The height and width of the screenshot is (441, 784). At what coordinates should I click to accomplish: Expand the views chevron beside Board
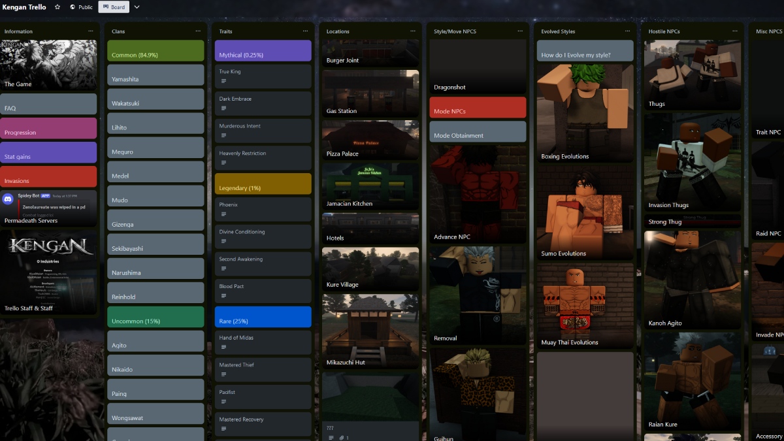[x=137, y=7]
